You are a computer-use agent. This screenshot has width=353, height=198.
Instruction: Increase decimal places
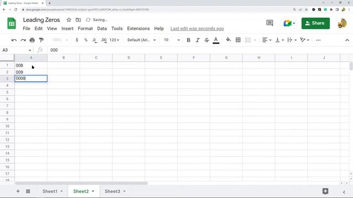[x=104, y=40]
